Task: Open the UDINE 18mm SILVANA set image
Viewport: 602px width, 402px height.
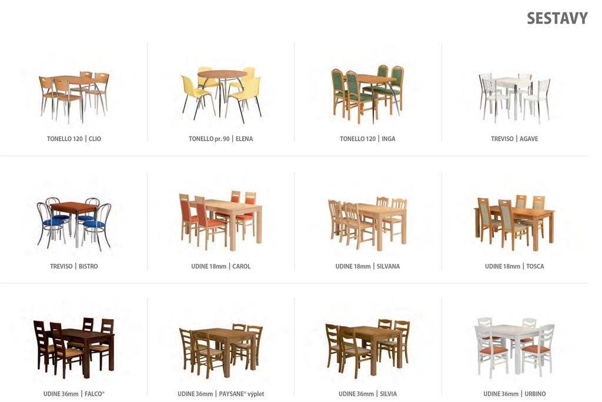Action: point(368,223)
